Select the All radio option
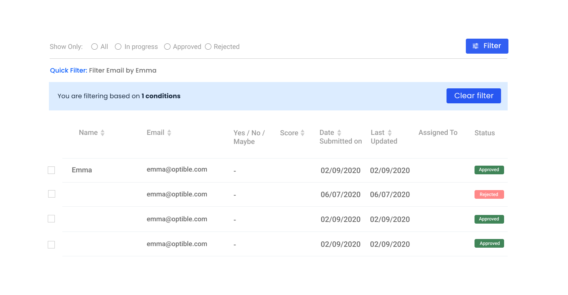 click(95, 47)
